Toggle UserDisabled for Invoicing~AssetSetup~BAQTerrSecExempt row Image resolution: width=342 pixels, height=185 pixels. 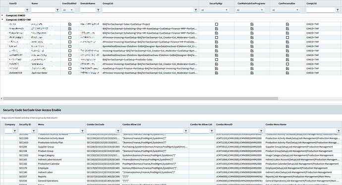click(70, 51)
